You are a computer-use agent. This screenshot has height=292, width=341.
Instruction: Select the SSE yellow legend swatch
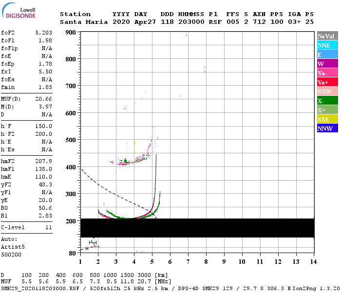pos(327,119)
